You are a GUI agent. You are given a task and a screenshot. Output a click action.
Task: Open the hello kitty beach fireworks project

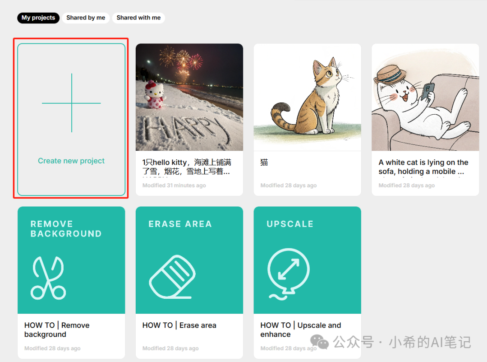[x=189, y=97]
